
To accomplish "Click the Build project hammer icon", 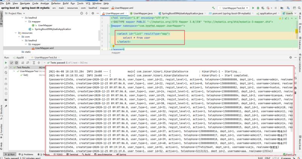I will click(213, 8).
